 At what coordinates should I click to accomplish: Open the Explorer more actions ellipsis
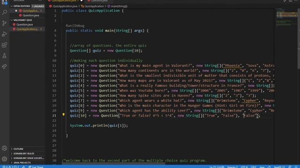tap(40, 1)
